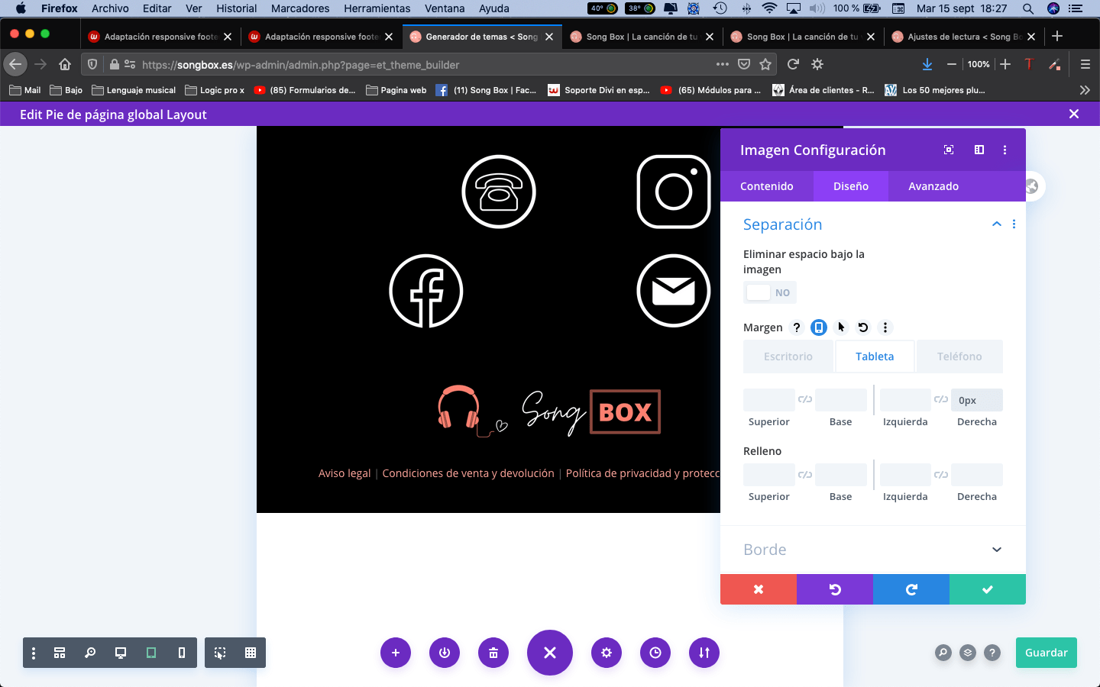The image size is (1100, 687).
Task: Enable grid mode in bottom toolbar
Action: 251,653
